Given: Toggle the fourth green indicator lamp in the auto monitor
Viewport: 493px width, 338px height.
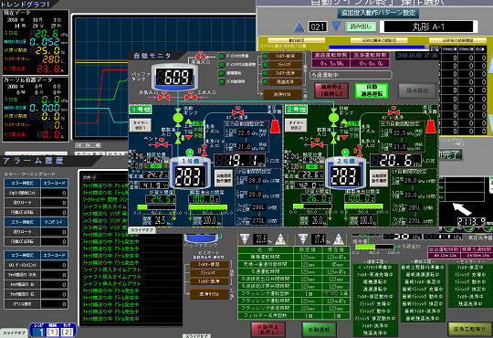Looking at the screenshot, I should (x=221, y=81).
